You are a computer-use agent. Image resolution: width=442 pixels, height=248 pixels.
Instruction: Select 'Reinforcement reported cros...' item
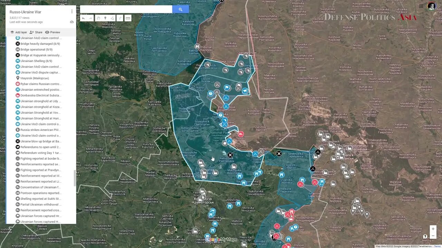(41, 210)
